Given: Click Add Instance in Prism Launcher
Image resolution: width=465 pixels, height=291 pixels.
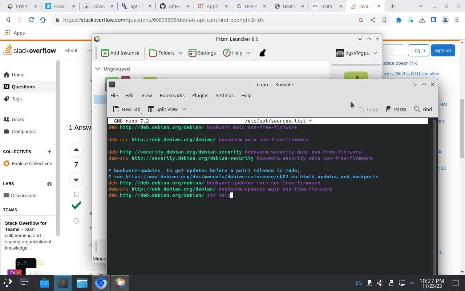Looking at the screenshot, I should click(x=120, y=53).
